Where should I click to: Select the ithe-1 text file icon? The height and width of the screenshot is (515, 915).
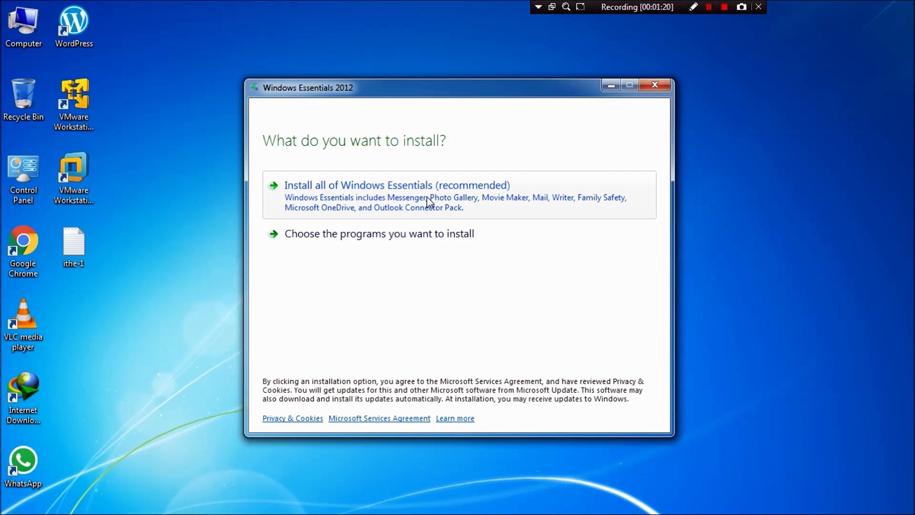(x=74, y=242)
